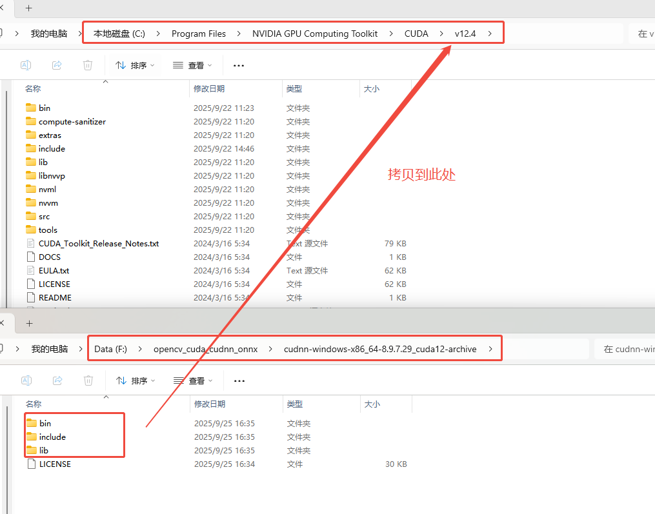Click the share icon in the v12.4 window toolbar

coord(57,65)
